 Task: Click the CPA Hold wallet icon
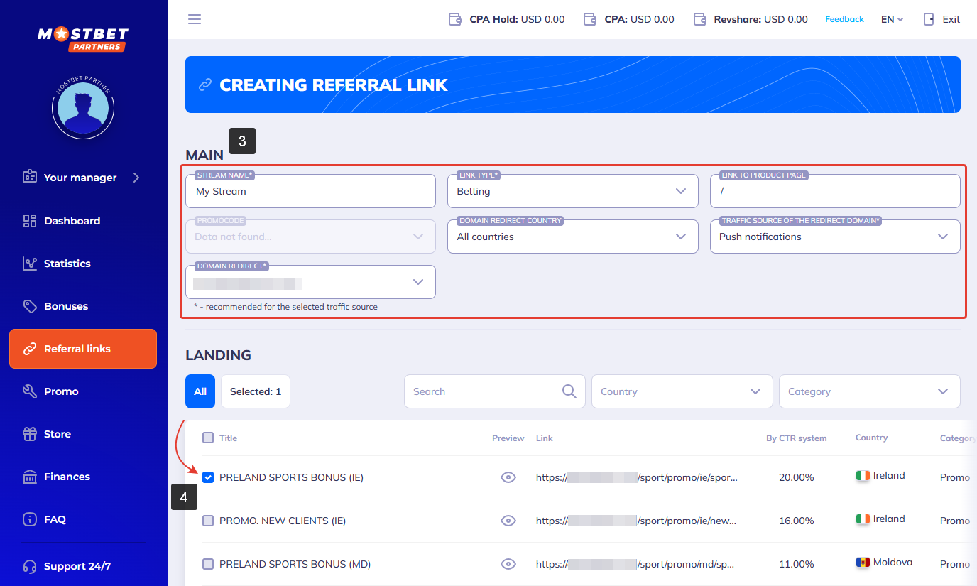(x=455, y=19)
